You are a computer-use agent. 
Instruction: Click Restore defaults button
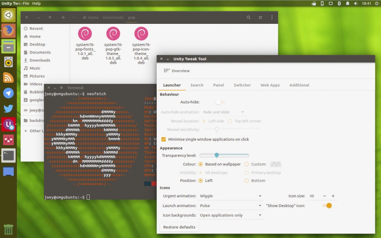pos(179,227)
